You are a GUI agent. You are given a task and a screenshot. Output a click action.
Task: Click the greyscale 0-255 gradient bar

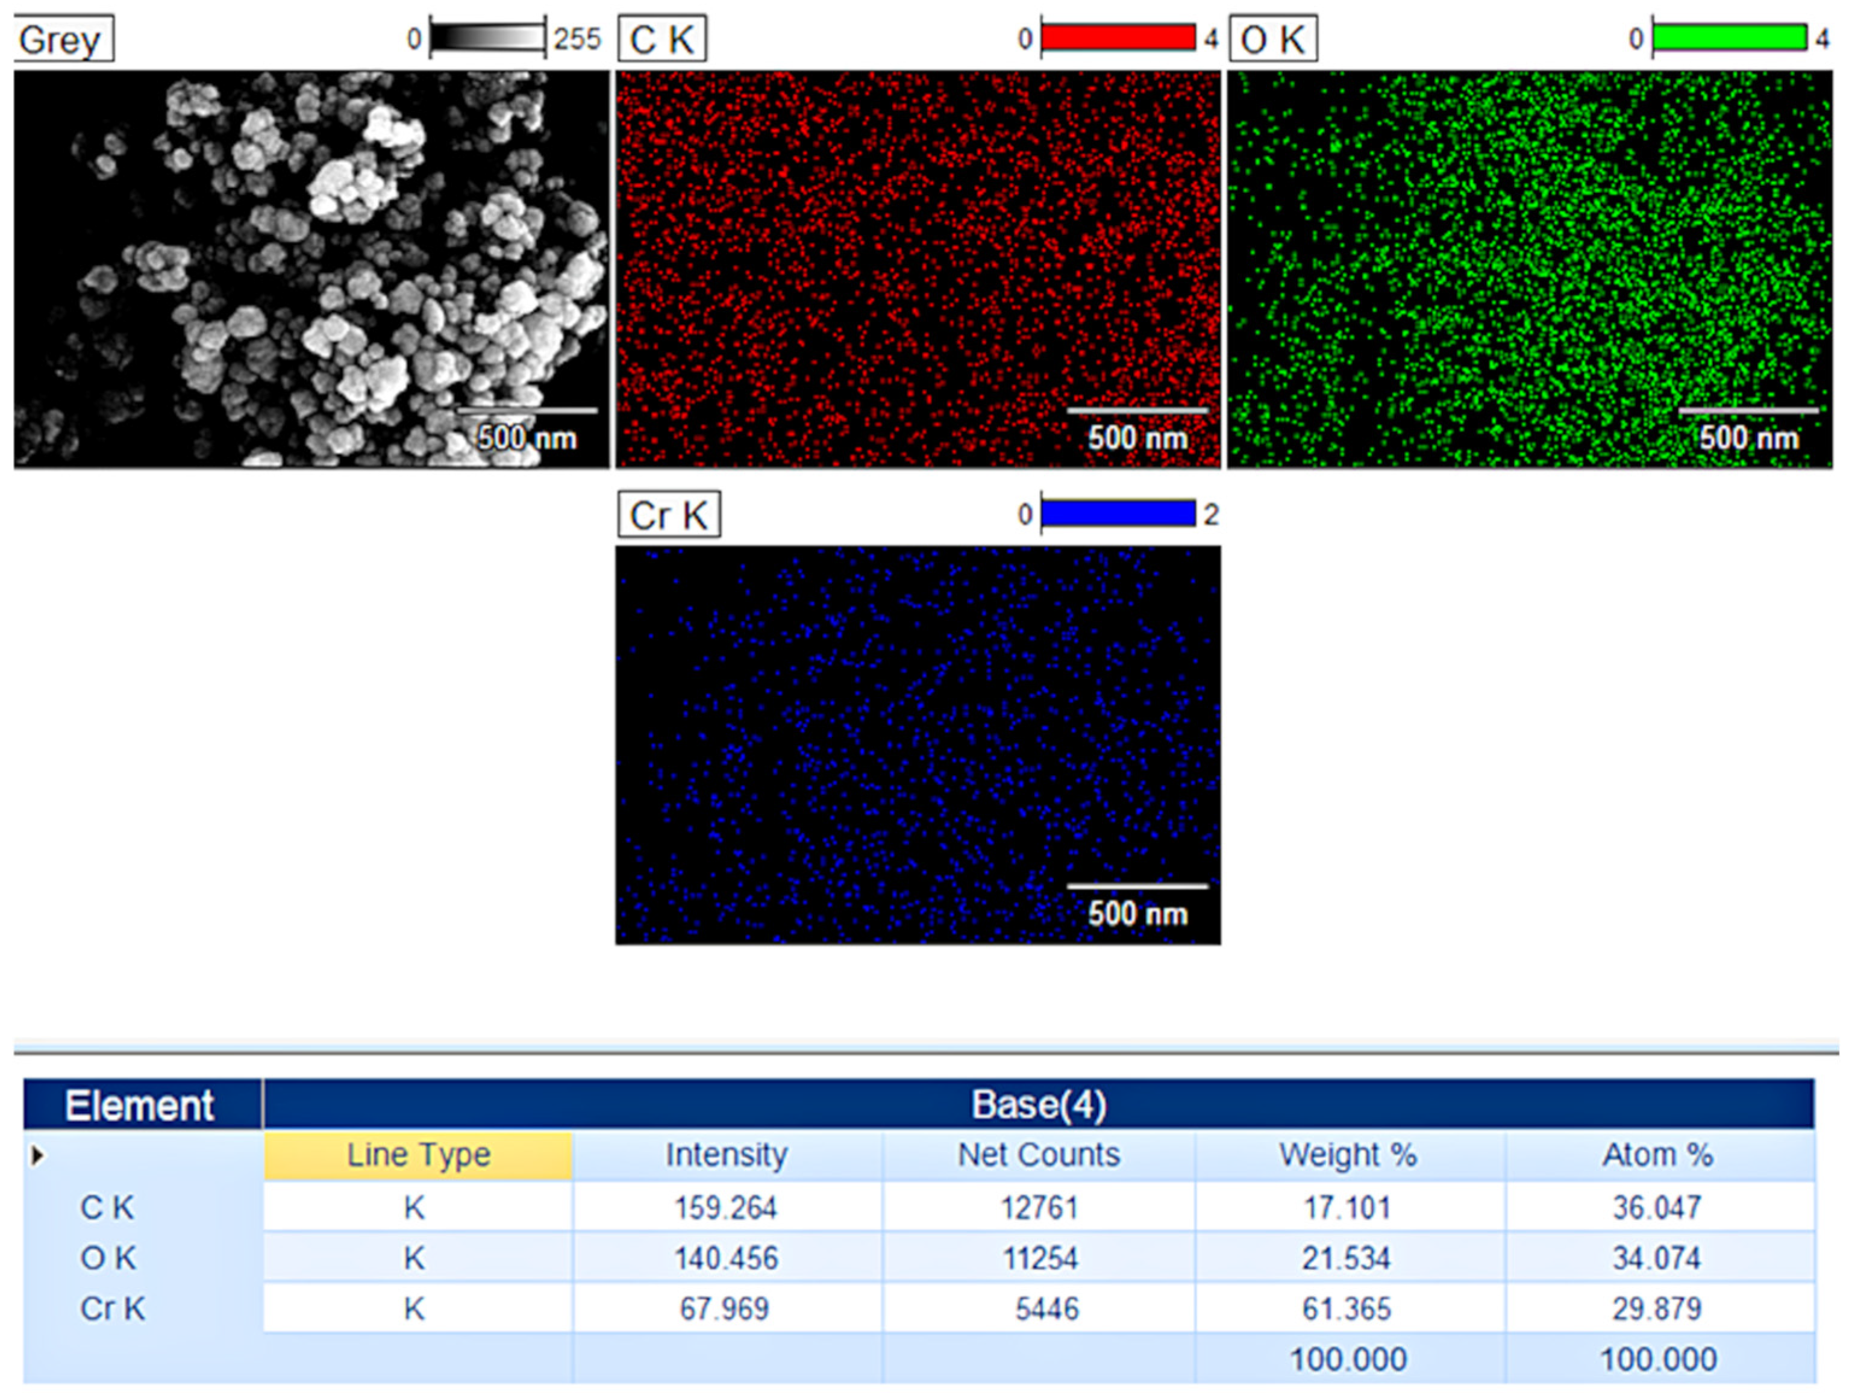(487, 39)
